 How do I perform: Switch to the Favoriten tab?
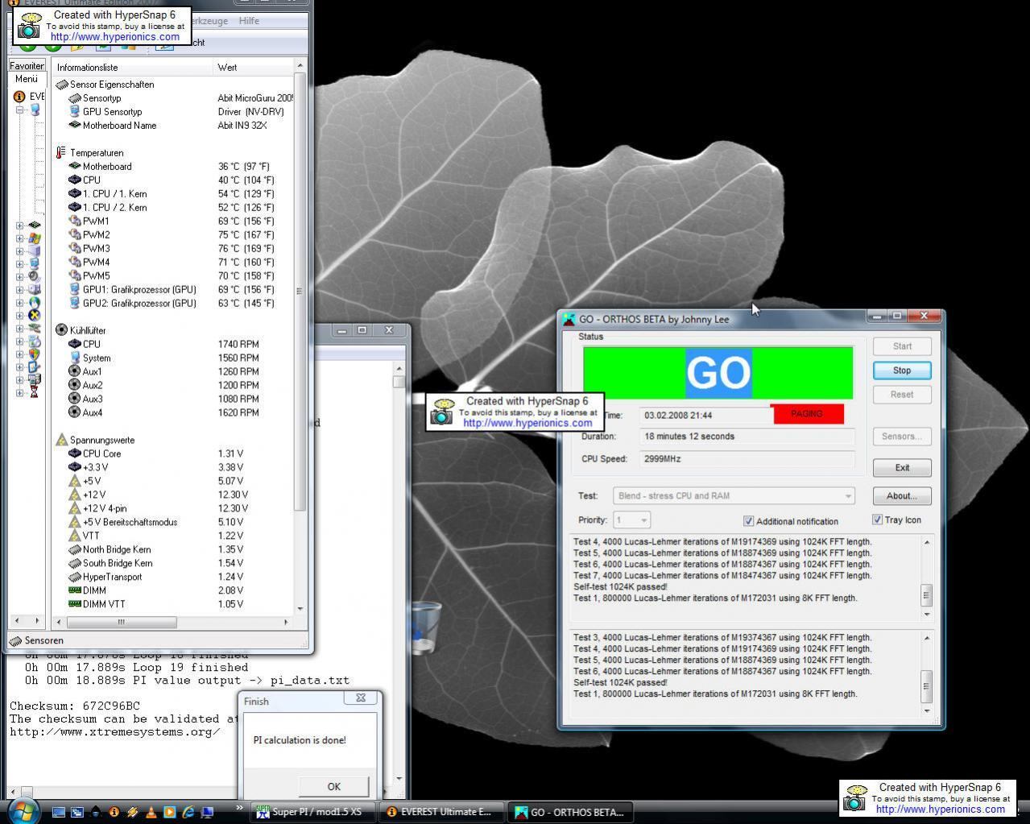pos(27,66)
